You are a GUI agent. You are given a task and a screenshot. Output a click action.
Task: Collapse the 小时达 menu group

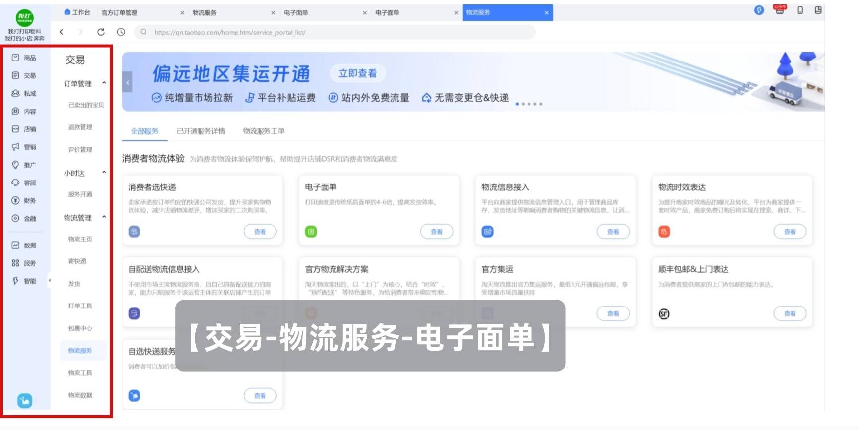[x=104, y=172]
